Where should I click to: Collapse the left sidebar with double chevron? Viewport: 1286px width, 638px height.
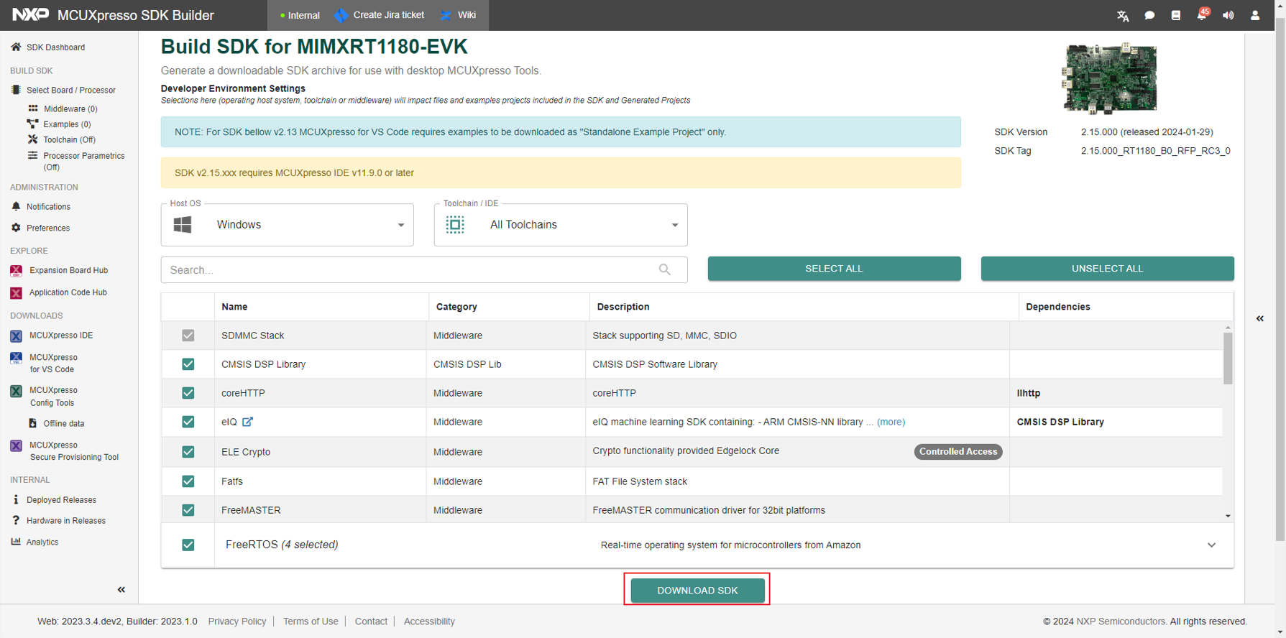[x=121, y=590]
